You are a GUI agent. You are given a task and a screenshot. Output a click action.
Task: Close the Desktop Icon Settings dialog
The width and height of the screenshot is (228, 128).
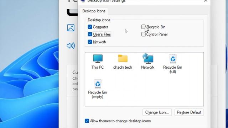tap(206, 1)
